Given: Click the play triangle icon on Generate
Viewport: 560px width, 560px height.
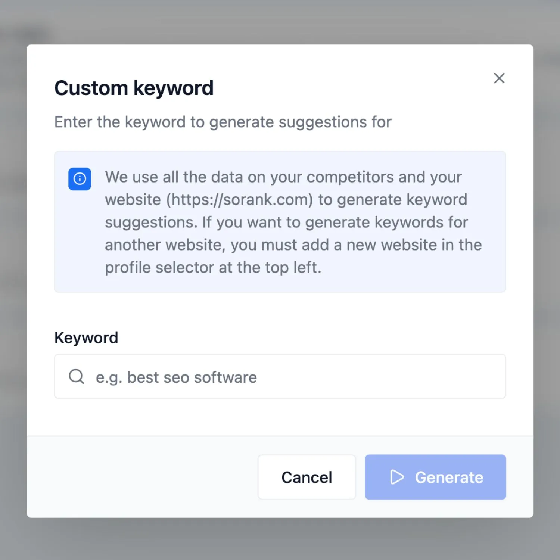Looking at the screenshot, I should pos(396,477).
